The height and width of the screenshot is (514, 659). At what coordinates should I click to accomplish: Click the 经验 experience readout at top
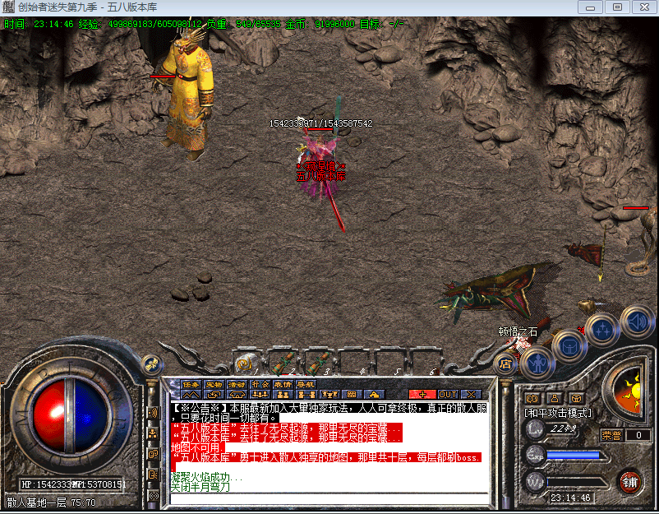click(141, 24)
